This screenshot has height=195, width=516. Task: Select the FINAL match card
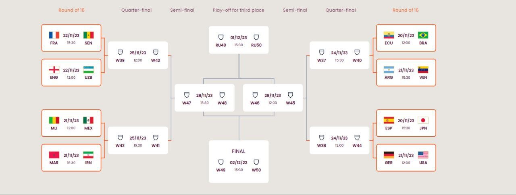(239, 161)
